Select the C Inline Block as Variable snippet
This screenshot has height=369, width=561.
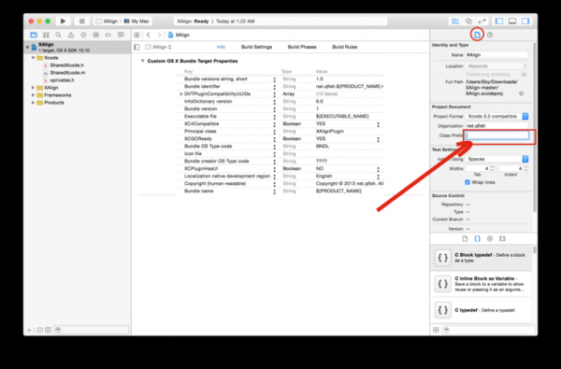pos(482,284)
